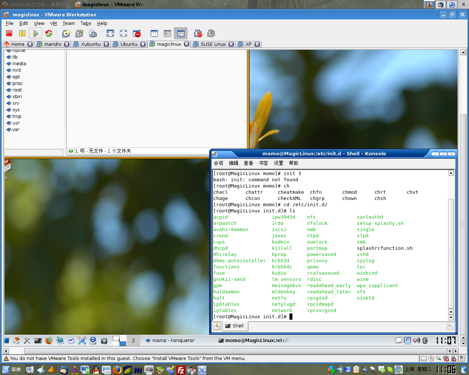The height and width of the screenshot is (375, 469).
Task: Revert to snapshot using the toolbar icon
Action: (79, 33)
